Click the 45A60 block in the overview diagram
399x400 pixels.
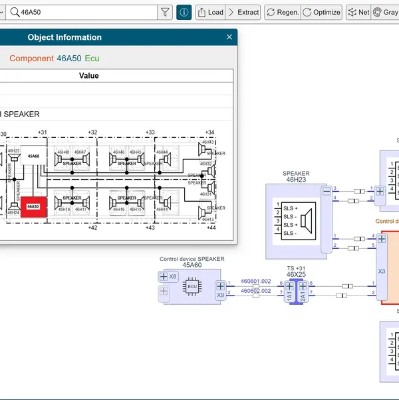(33, 157)
